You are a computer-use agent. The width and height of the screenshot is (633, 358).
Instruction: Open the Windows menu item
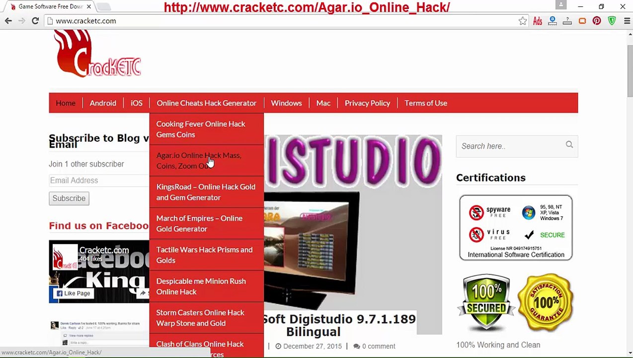[286, 103]
